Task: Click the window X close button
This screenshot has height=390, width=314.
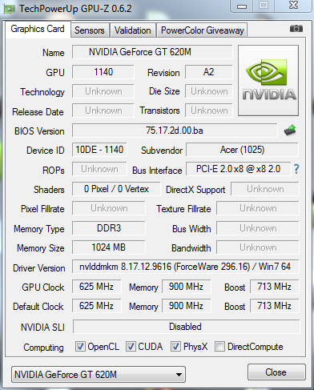Action: [293, 6]
